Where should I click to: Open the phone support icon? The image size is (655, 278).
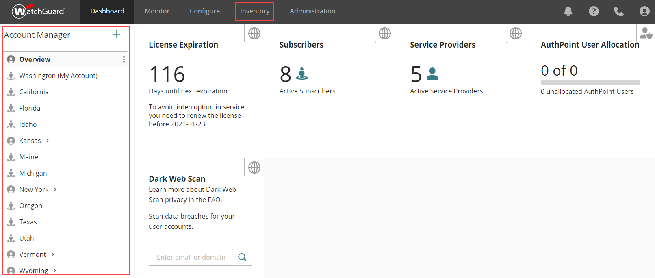click(618, 11)
